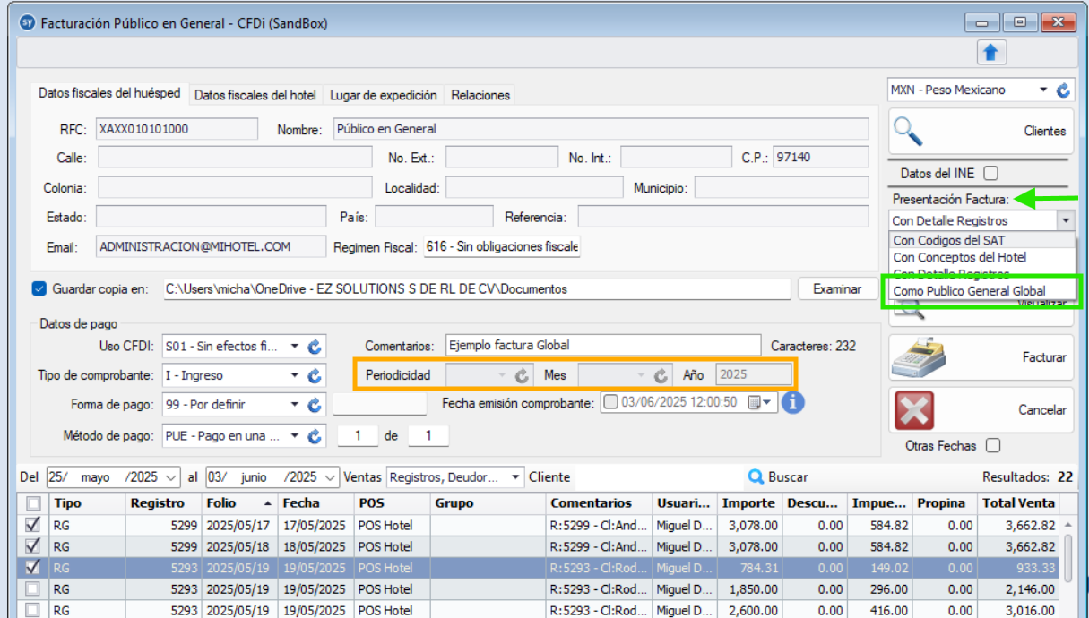Expand the Ventas filter dropdown
The image size is (1089, 618).
pyautogui.click(x=515, y=477)
